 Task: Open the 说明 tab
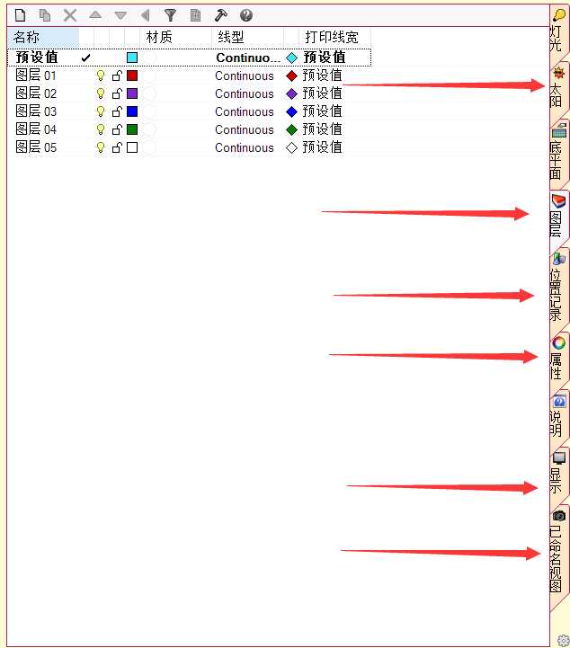tap(559, 416)
